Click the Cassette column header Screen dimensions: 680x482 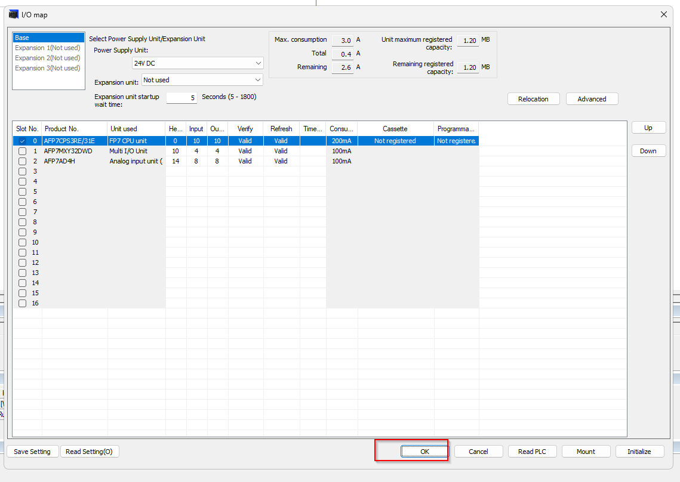395,129
